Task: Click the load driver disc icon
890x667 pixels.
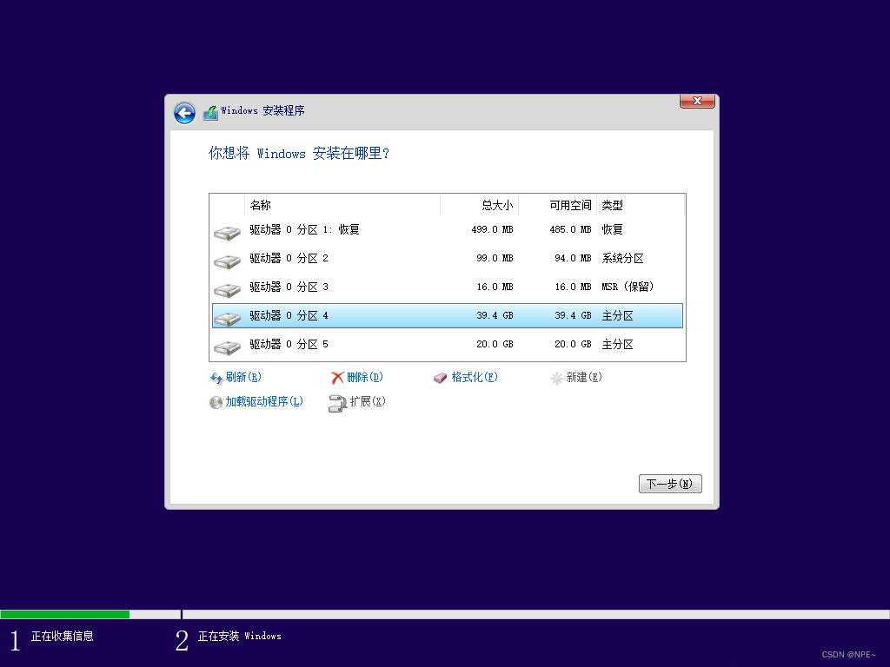Action: point(216,402)
